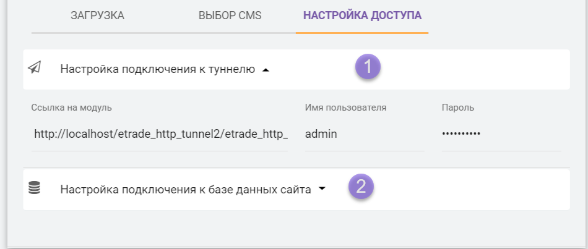This screenshot has height=249, width=588.
Task: Open 'Настройка подключения к базе данных сайта' section
Action: click(x=185, y=190)
